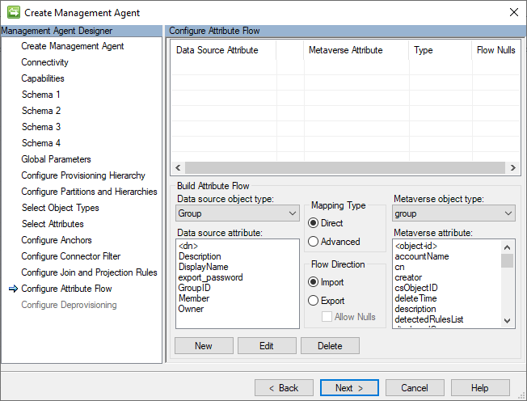
Task: Select export_password in the data source attributes
Action: tap(211, 277)
